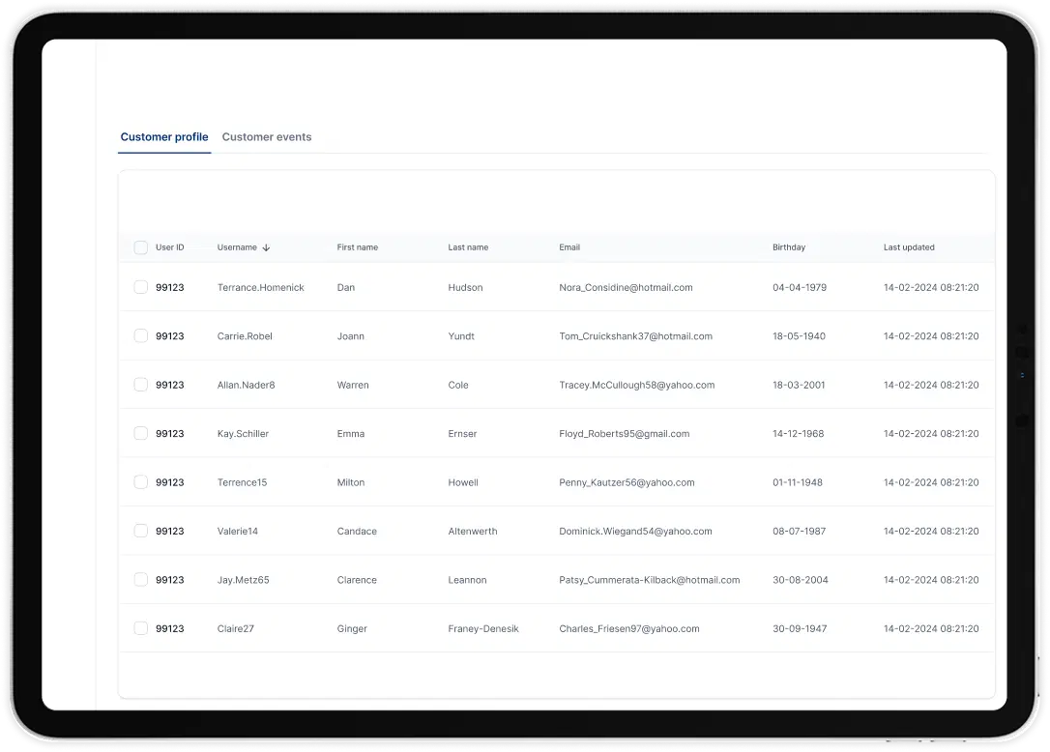Click the birthday 30-08-2004

(x=801, y=581)
